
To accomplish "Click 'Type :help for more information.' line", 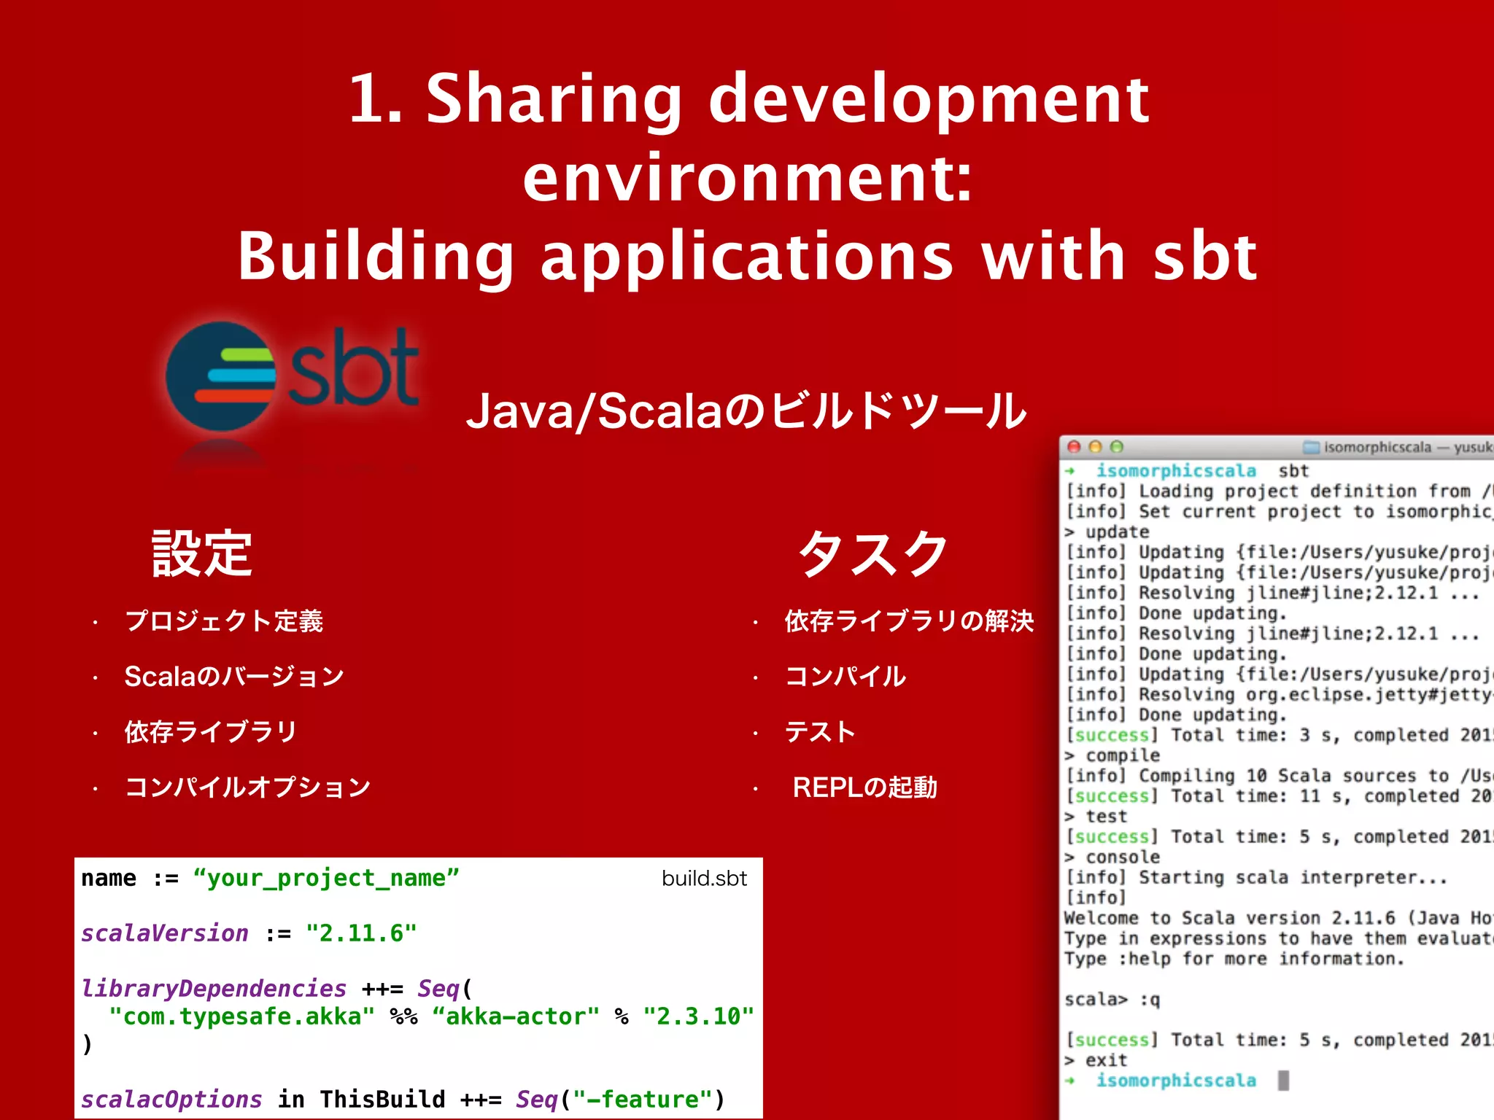I will pyautogui.click(x=1234, y=959).
